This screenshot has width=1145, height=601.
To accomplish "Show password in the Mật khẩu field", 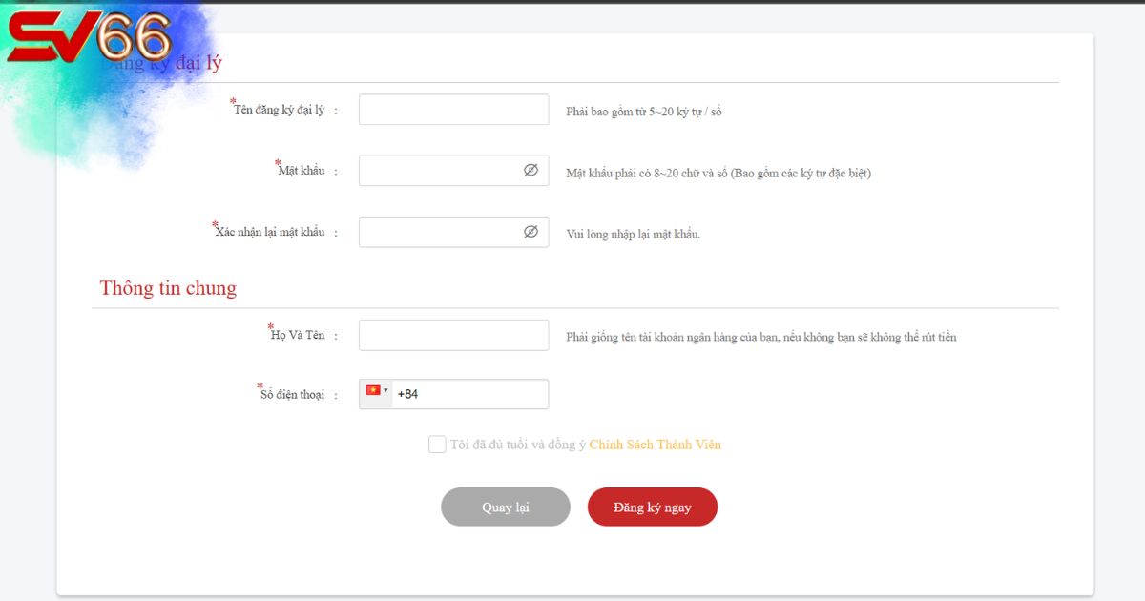I will [531, 171].
